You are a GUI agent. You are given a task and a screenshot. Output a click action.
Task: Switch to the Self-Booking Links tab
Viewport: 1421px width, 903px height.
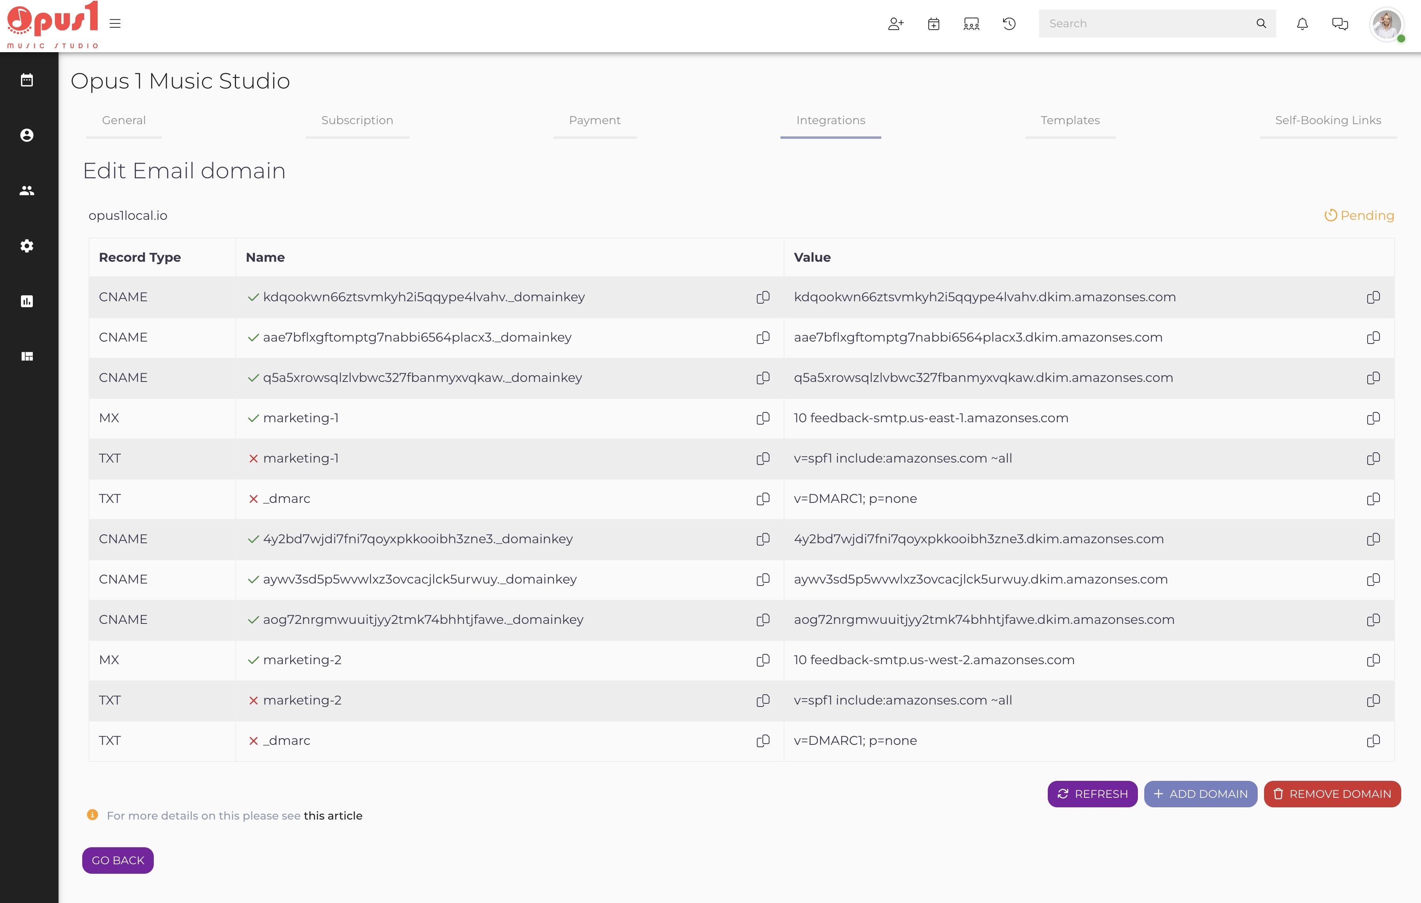click(1328, 121)
